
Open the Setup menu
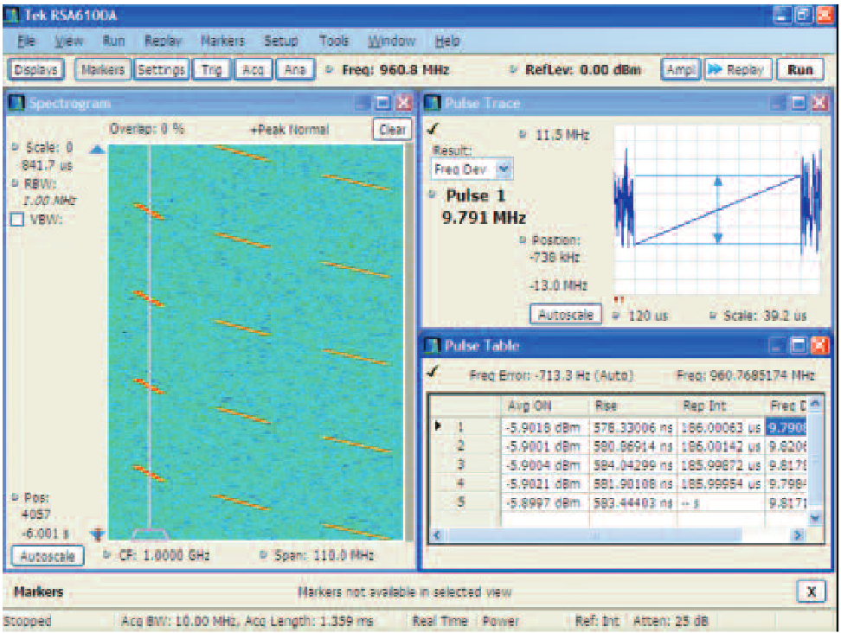point(281,40)
